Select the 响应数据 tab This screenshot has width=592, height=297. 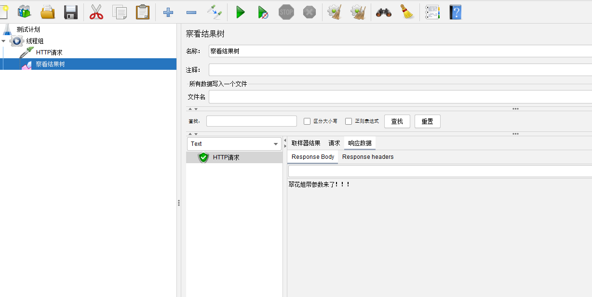360,143
